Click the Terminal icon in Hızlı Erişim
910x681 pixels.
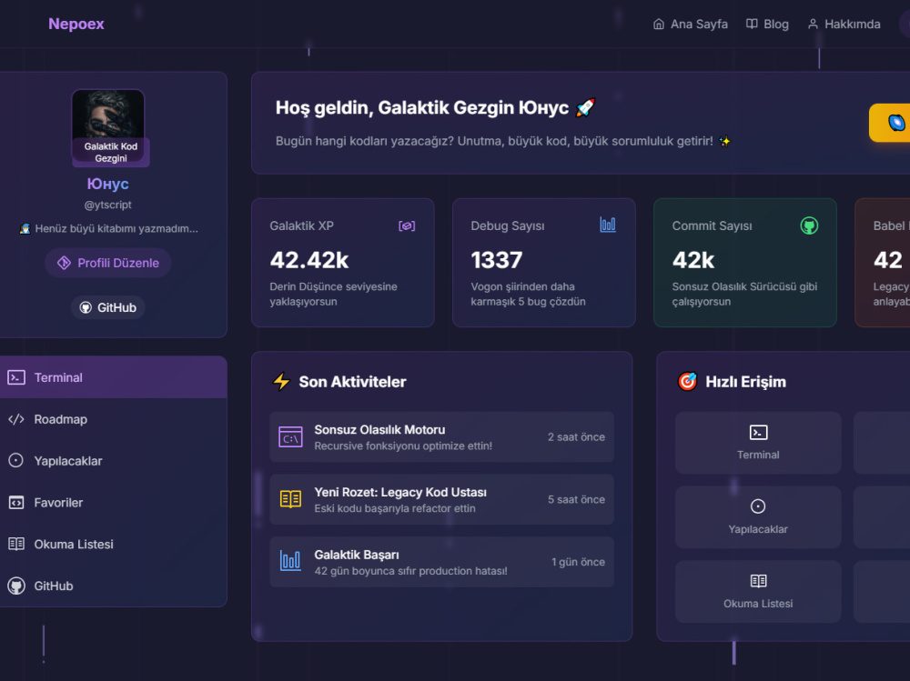759,433
